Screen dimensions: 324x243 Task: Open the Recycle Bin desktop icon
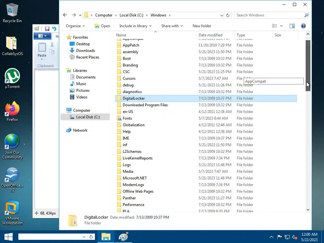pyautogui.click(x=12, y=13)
